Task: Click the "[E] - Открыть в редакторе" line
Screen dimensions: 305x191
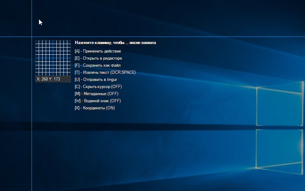Action: click(99, 58)
